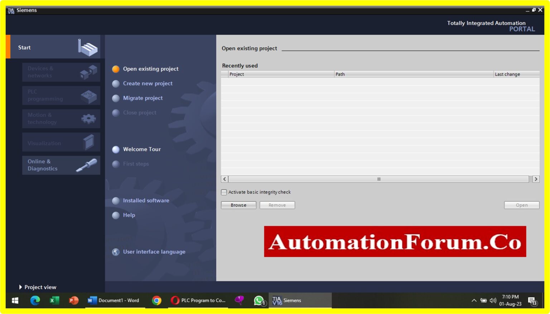The image size is (550, 314).
Task: Open the User interface language globe icon
Action: click(116, 252)
